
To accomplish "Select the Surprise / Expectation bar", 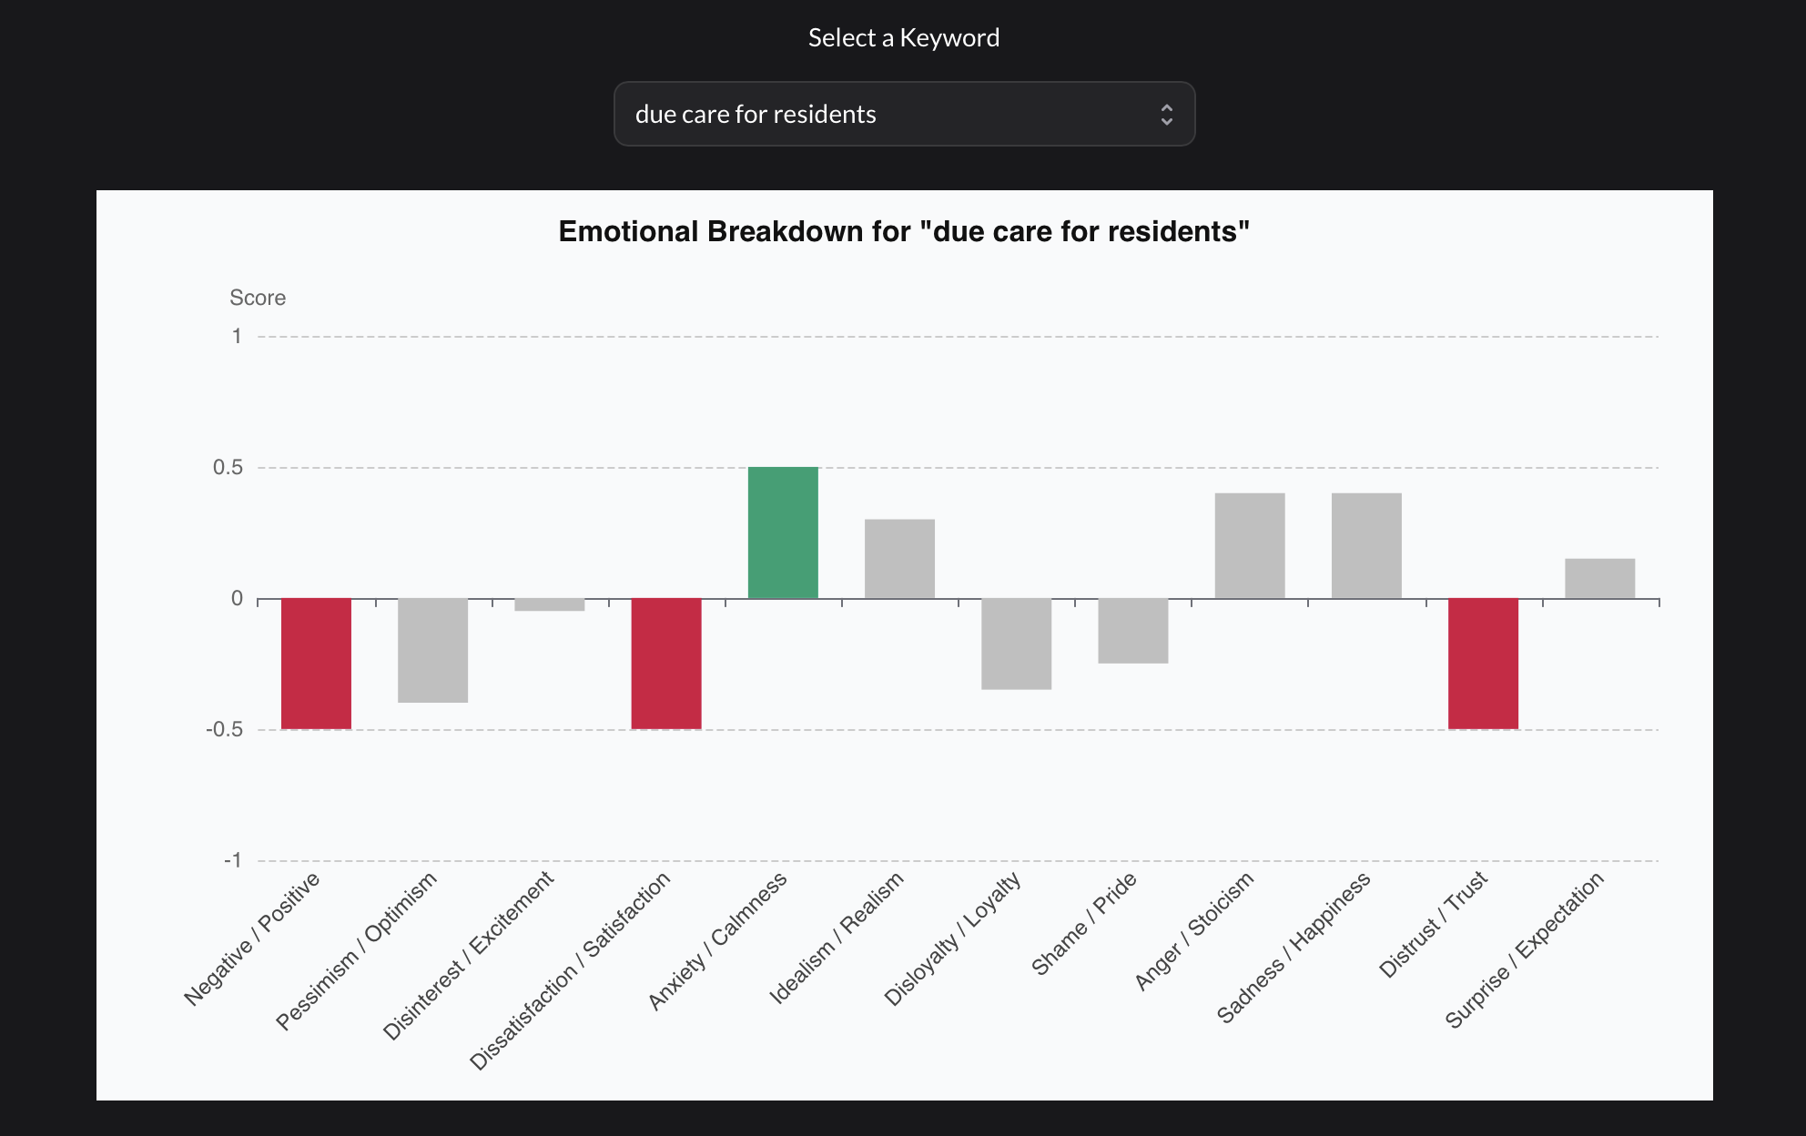I will tap(1599, 579).
